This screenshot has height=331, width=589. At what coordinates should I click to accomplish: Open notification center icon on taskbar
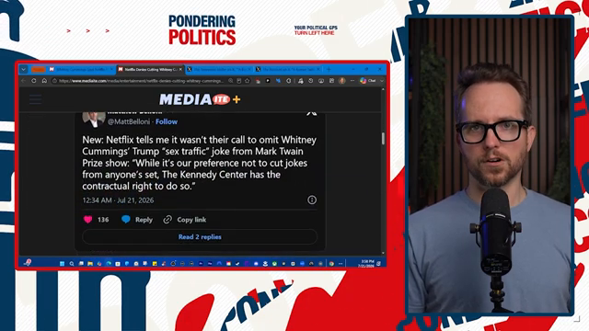378,264
